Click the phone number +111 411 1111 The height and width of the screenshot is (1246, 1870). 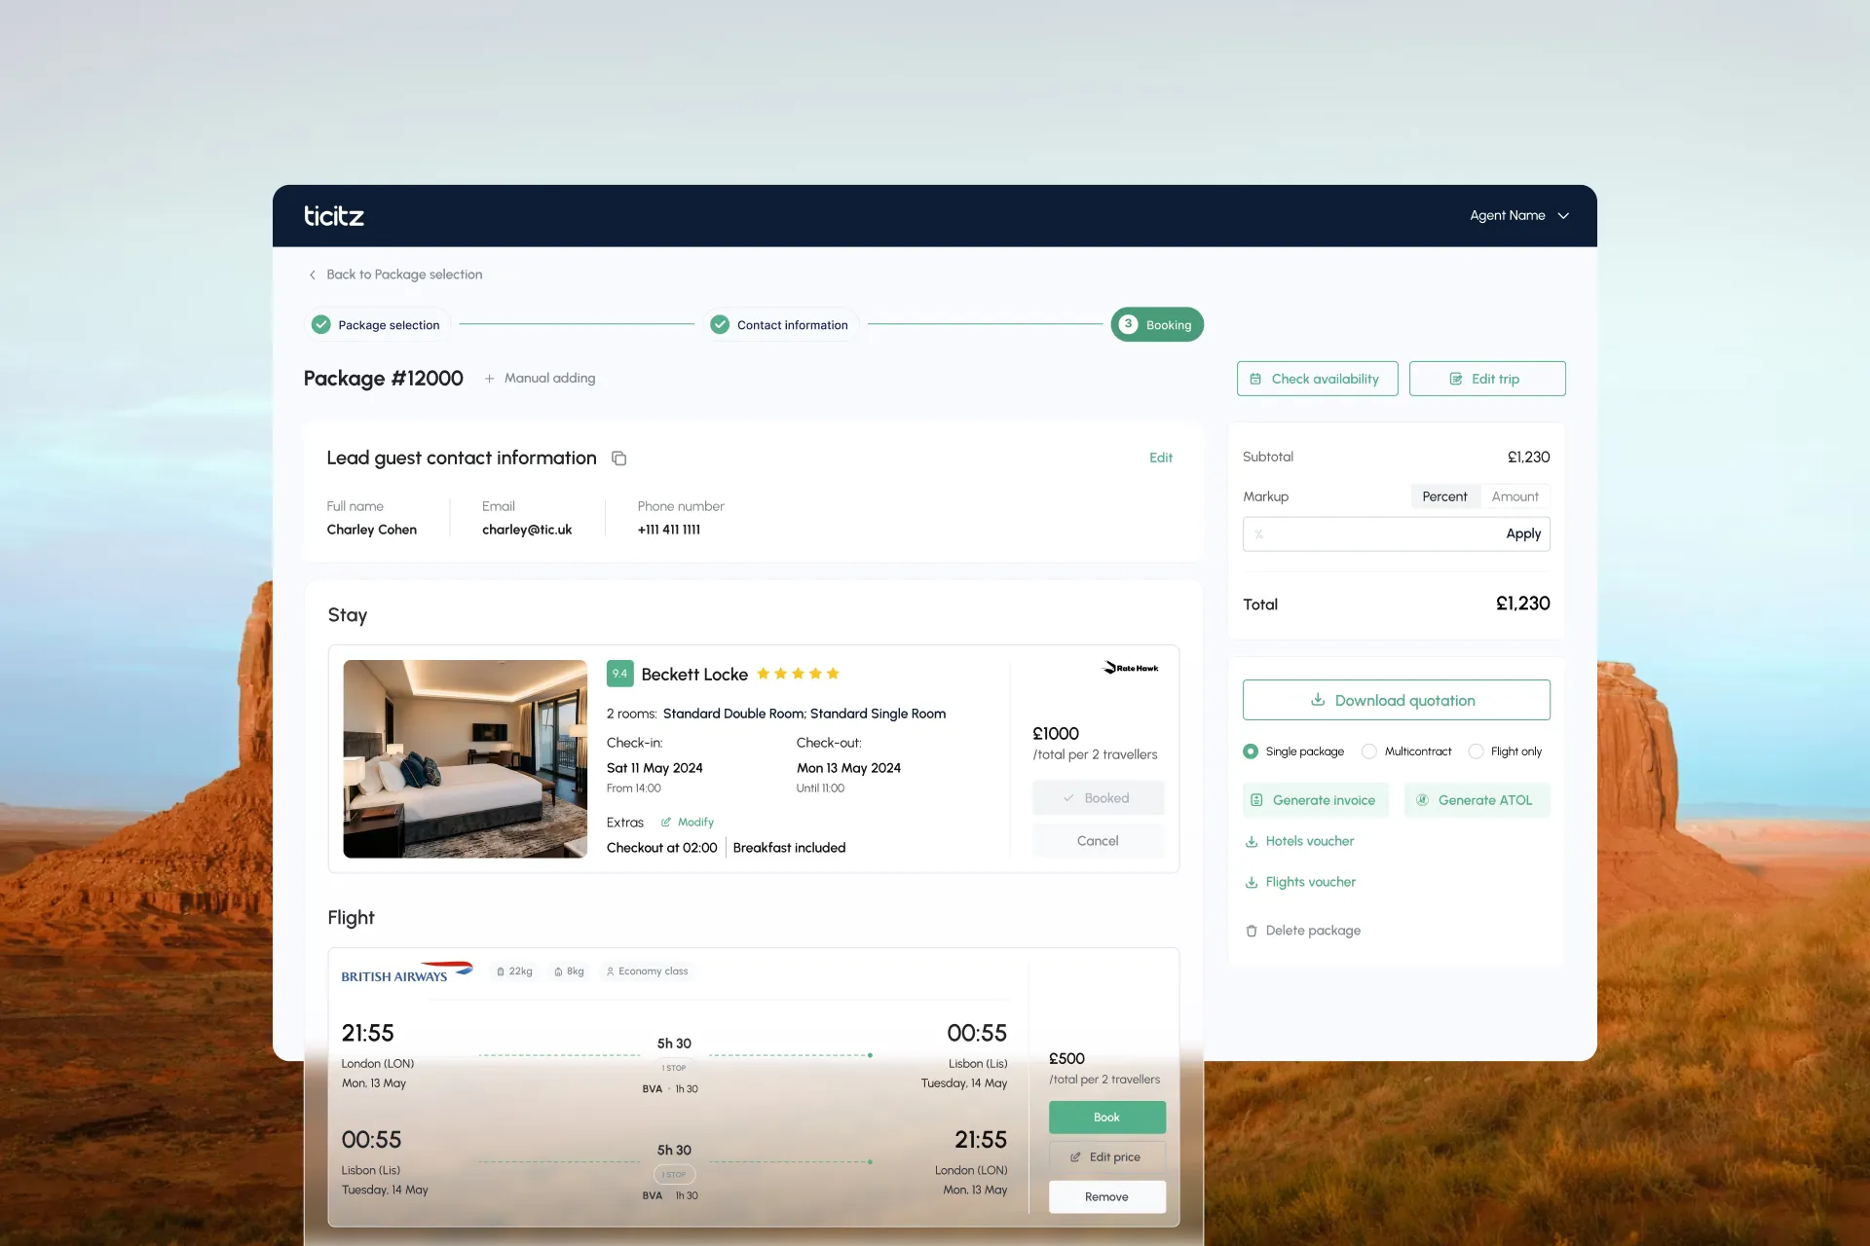coord(669,530)
